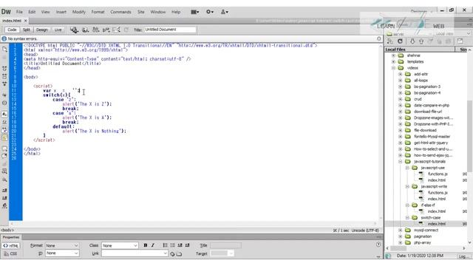Click the Point to File target icon

pyautogui.click(x=172, y=254)
